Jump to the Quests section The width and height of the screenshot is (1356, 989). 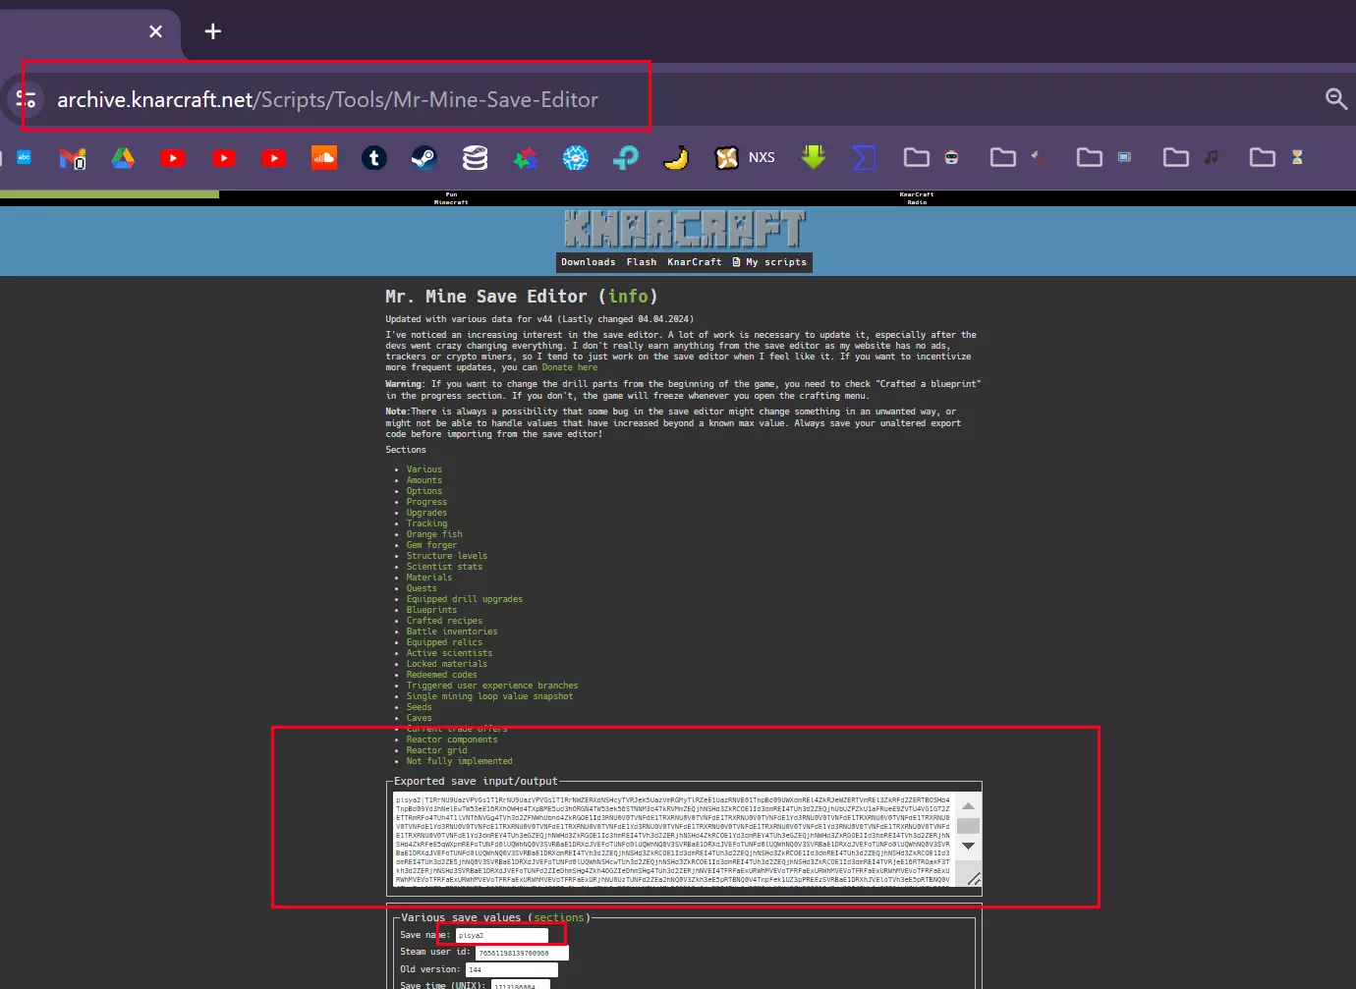422,588
